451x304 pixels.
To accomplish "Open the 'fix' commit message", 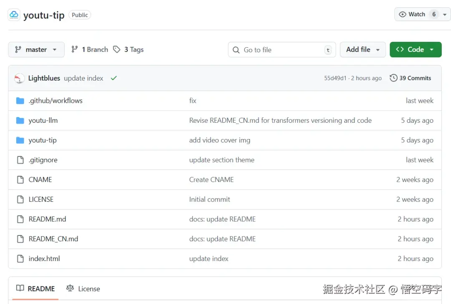I will [193, 101].
